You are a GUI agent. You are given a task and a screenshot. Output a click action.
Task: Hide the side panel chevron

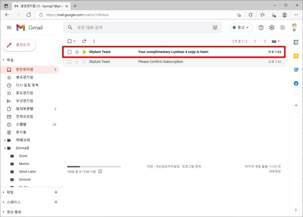[x=296, y=210]
